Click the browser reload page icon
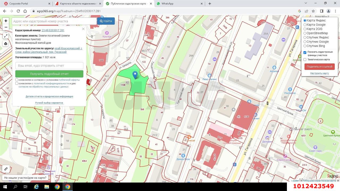Image resolution: width=340 pixels, height=191 pixels. click(x=18, y=11)
